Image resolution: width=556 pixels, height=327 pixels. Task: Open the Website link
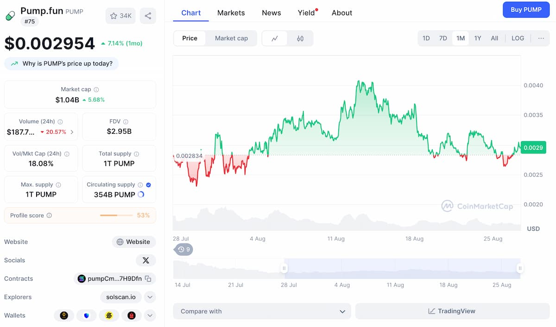(134, 242)
